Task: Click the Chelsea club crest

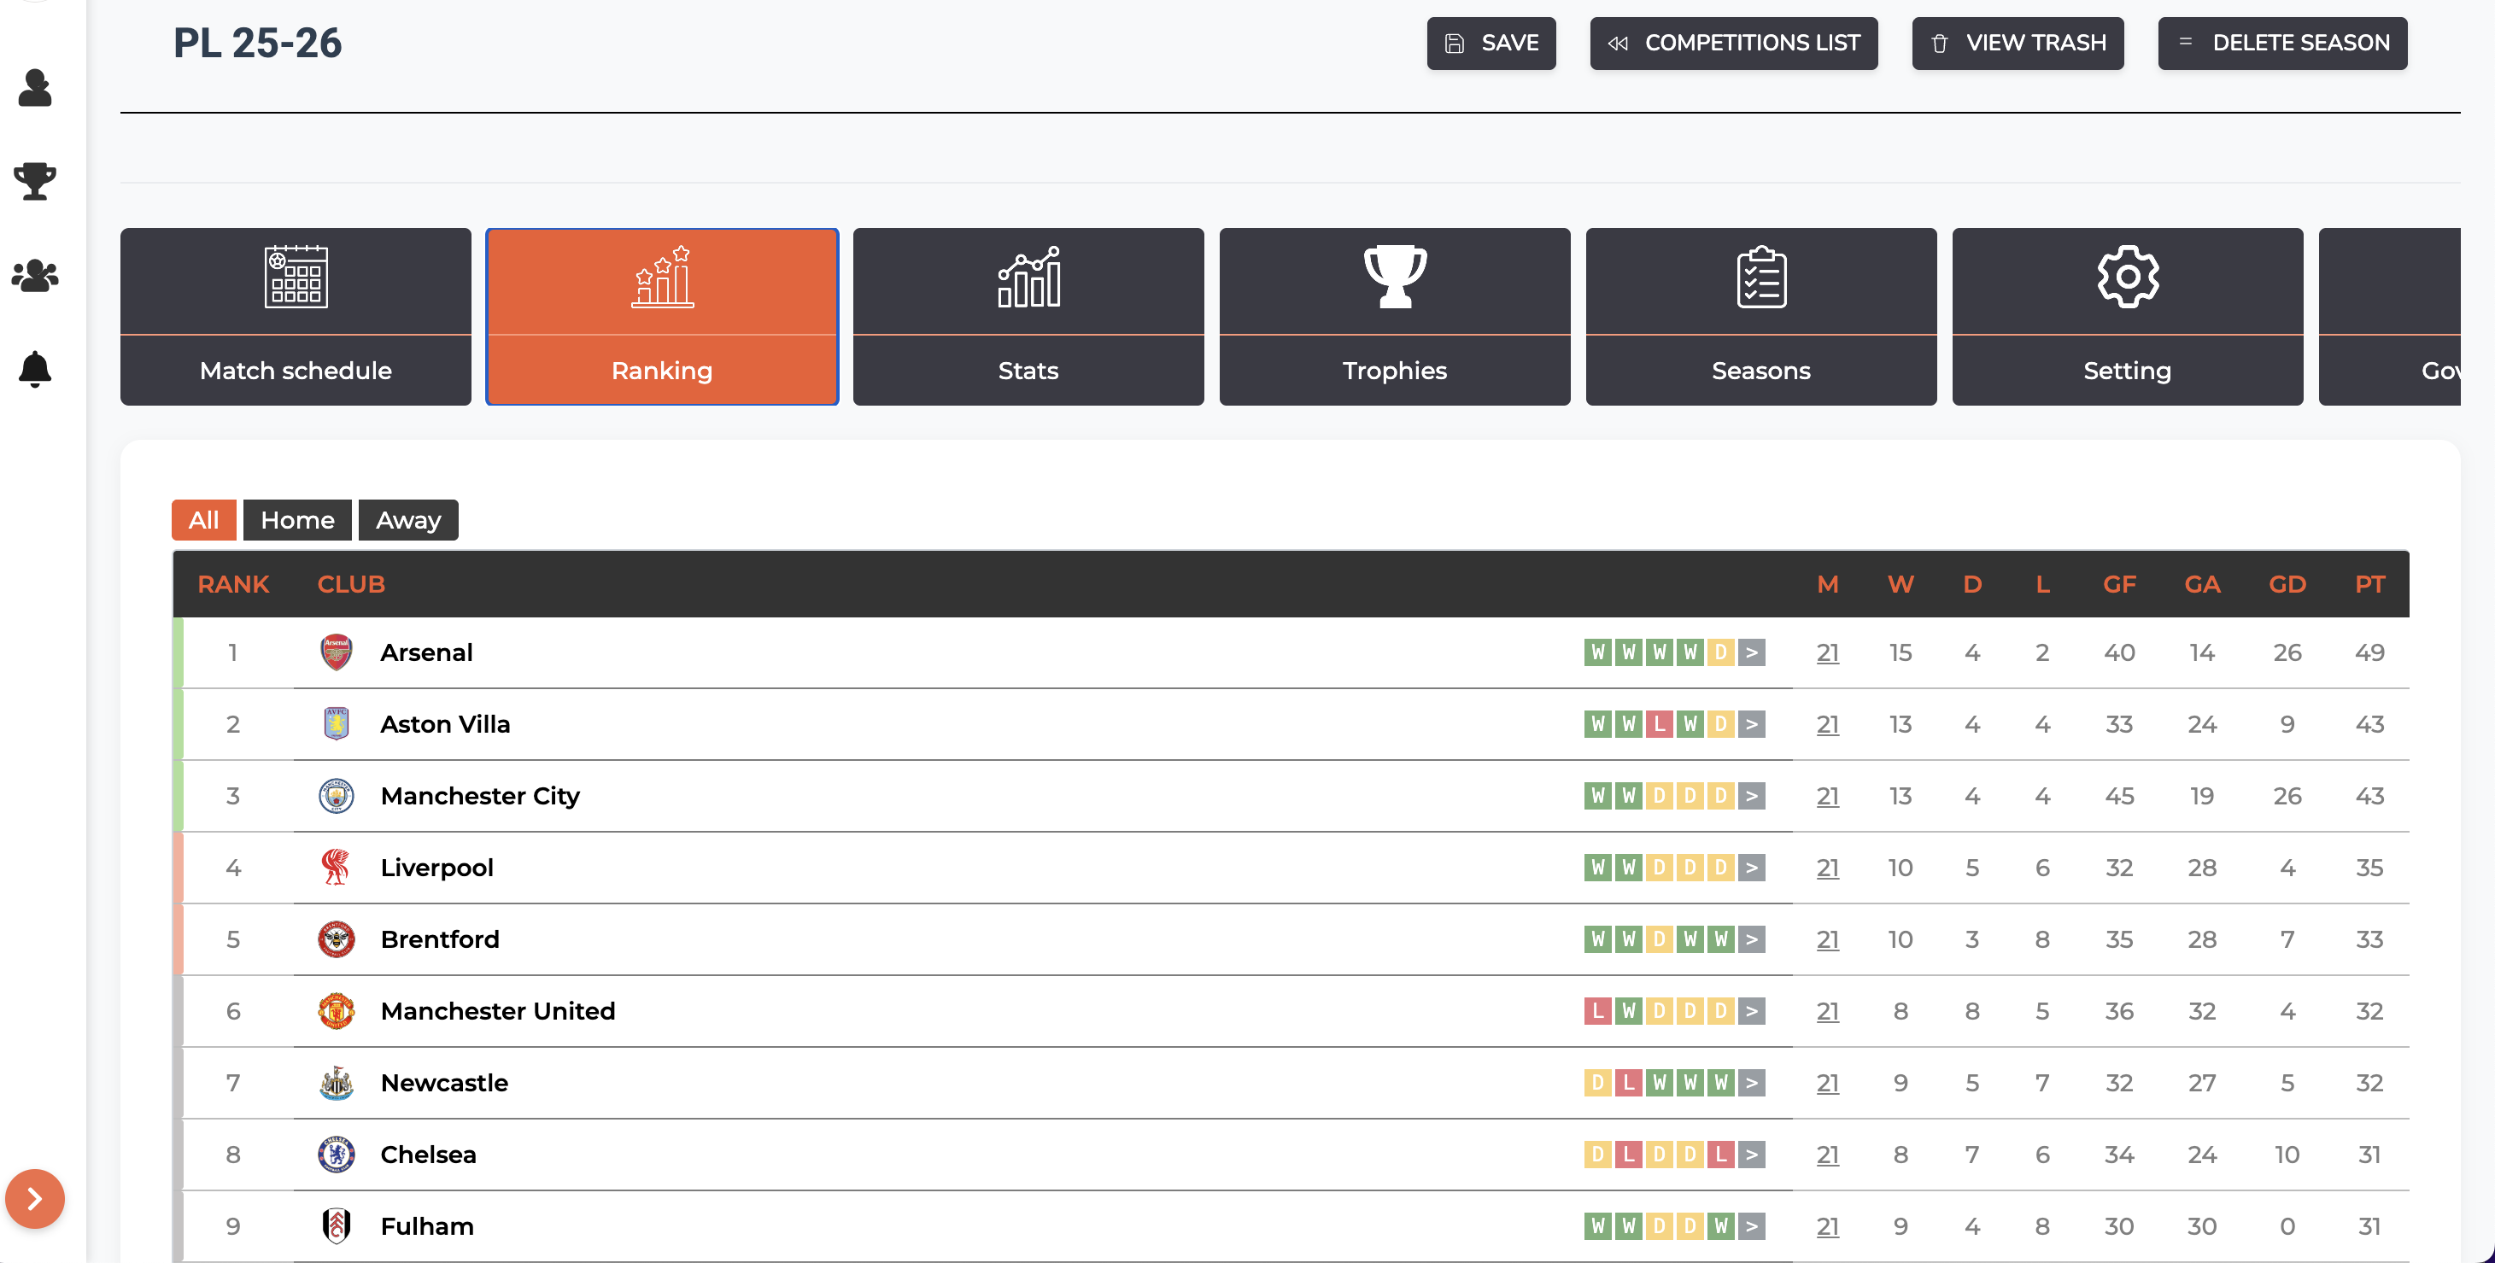Action: coord(336,1155)
